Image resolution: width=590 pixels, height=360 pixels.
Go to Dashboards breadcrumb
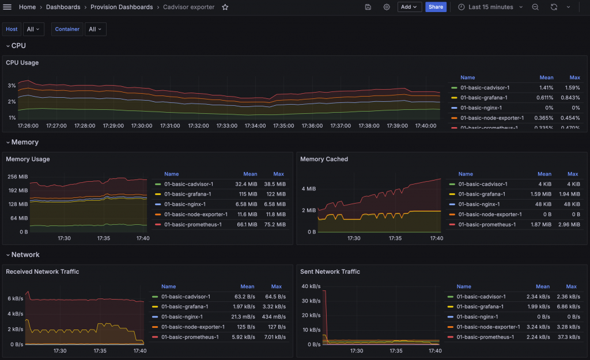63,7
